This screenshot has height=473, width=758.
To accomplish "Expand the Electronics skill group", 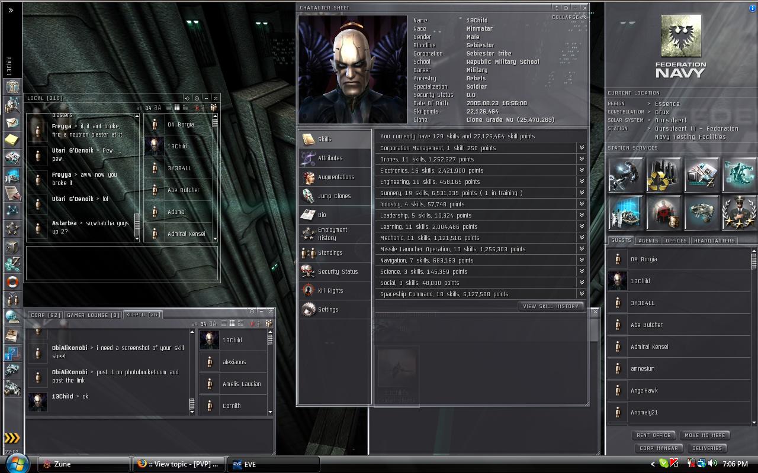I will (582, 170).
